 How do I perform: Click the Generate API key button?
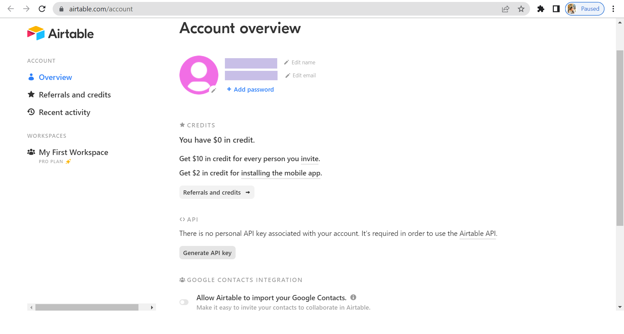click(x=207, y=253)
